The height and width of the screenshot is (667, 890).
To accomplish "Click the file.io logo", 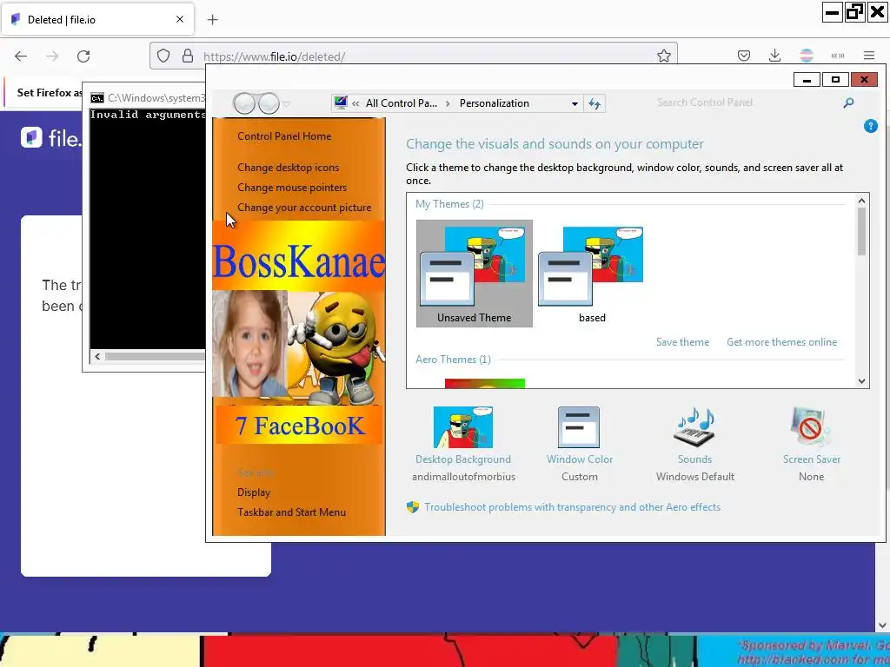I will pos(51,137).
